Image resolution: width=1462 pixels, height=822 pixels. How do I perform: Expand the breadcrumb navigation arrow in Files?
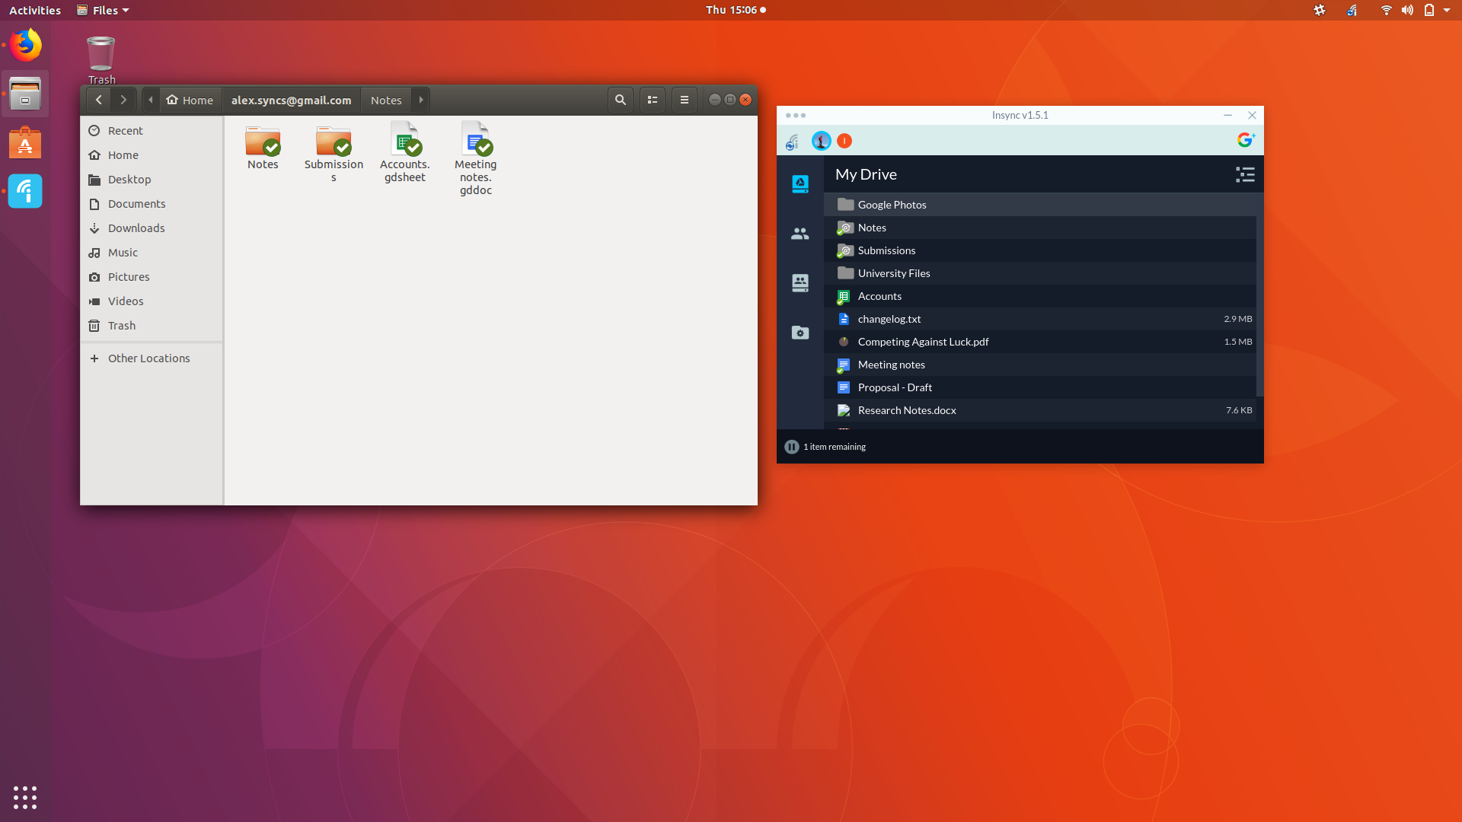tap(421, 98)
